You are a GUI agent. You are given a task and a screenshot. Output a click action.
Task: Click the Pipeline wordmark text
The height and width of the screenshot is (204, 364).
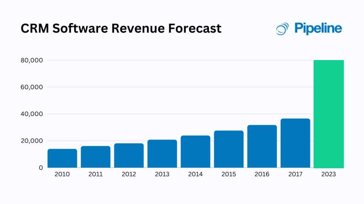(318, 29)
